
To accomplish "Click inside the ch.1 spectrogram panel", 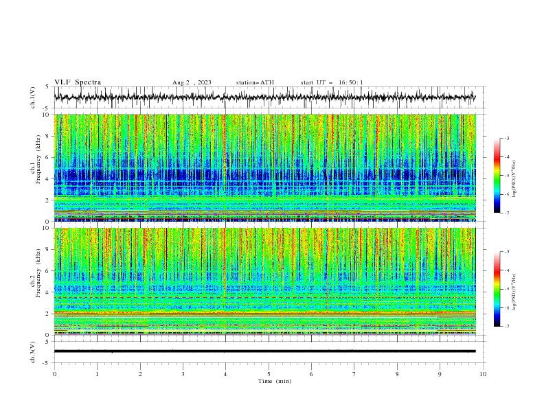I will click(x=265, y=167).
